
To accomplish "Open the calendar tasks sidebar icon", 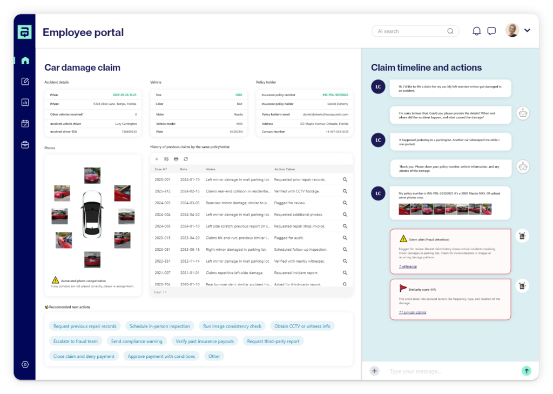I will [x=25, y=123].
